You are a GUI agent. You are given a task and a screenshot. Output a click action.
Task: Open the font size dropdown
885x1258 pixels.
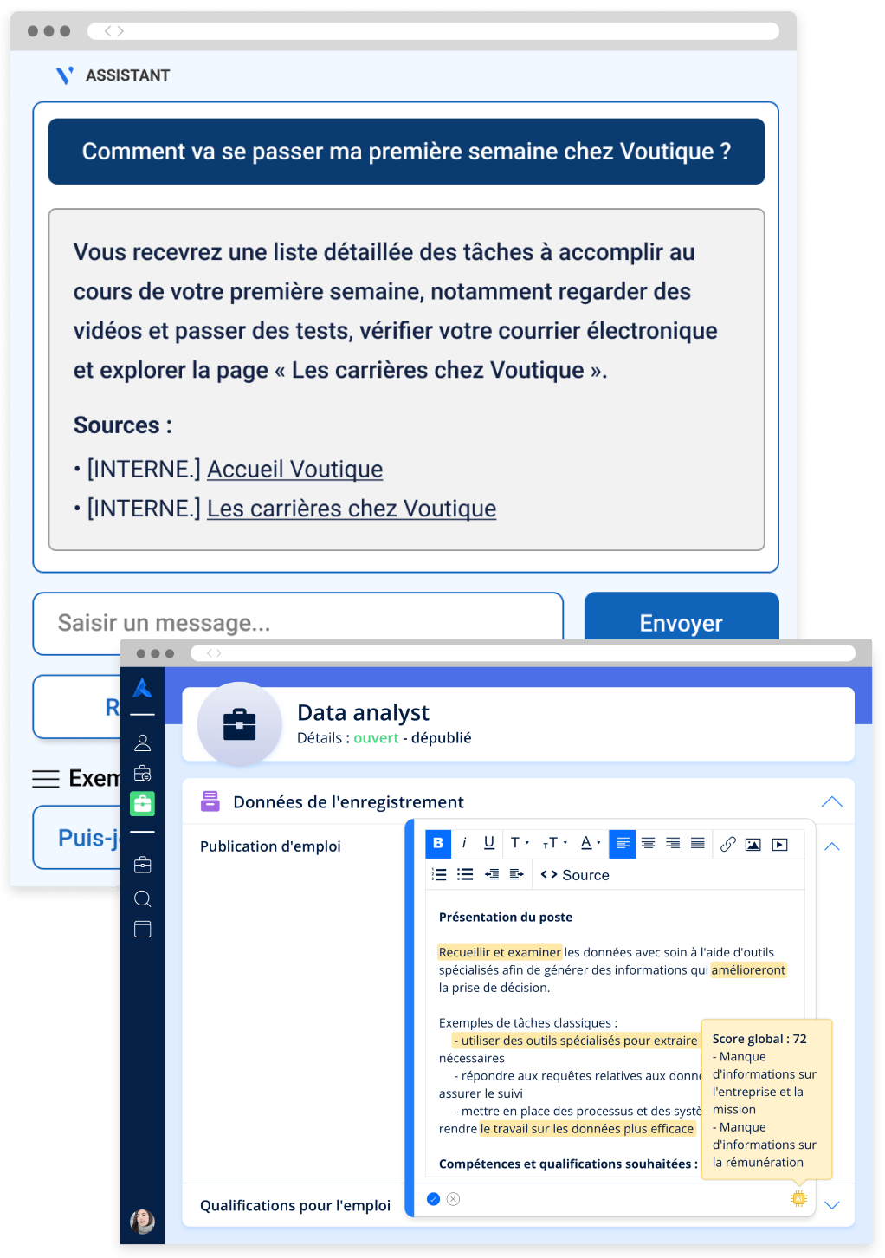(554, 843)
